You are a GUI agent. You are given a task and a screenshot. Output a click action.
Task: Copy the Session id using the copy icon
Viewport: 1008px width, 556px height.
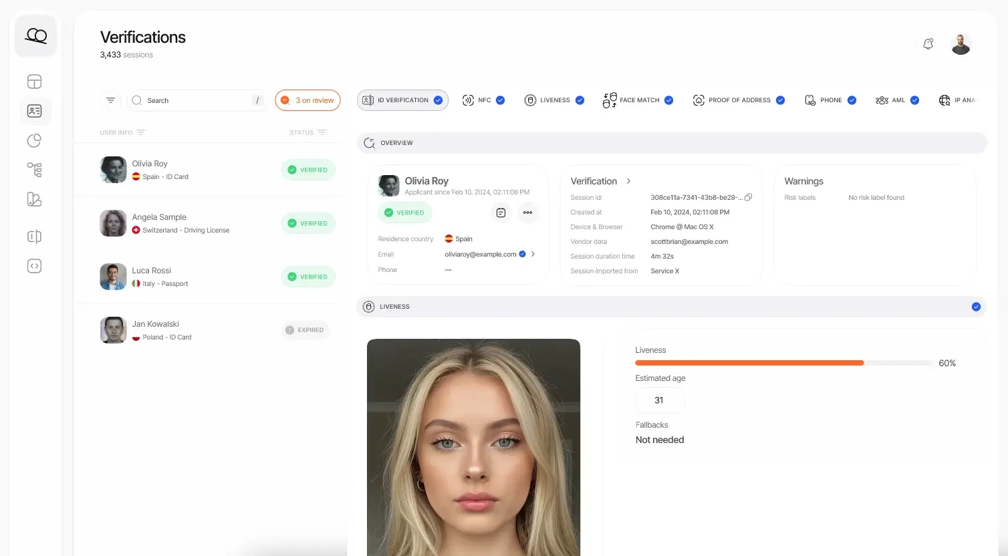(x=748, y=197)
